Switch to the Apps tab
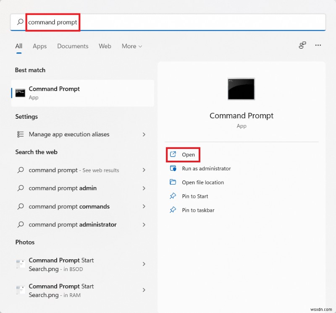The height and width of the screenshot is (313, 336). coord(39,46)
